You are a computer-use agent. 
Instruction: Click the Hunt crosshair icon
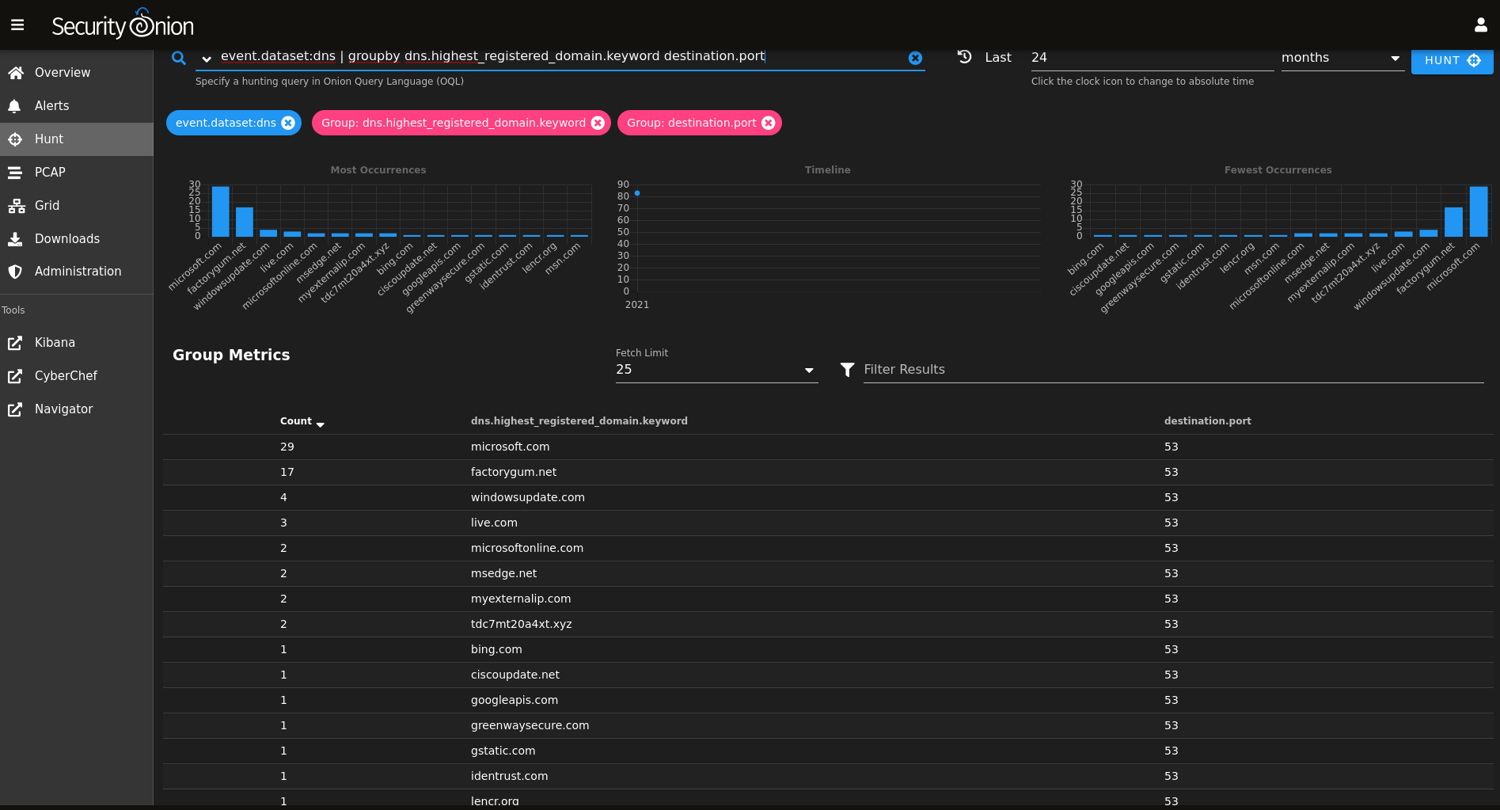14,139
